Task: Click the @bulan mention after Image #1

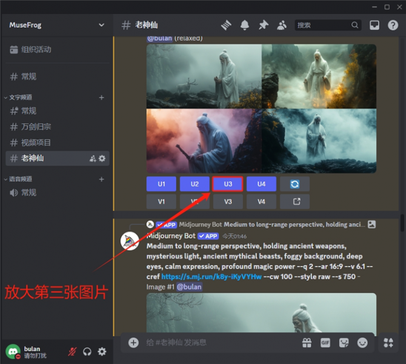Action: 189,287
